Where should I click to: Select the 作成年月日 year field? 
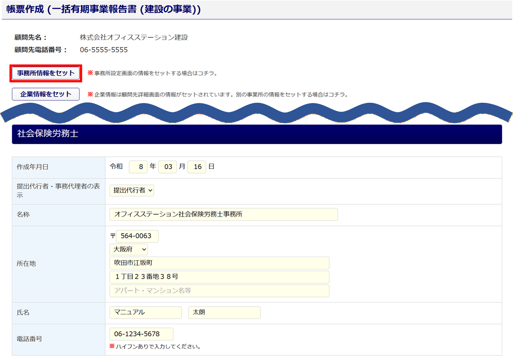[138, 167]
